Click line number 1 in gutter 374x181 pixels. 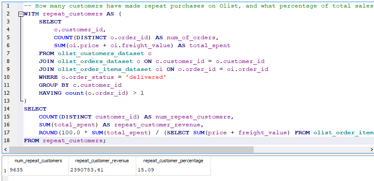[8, 6]
